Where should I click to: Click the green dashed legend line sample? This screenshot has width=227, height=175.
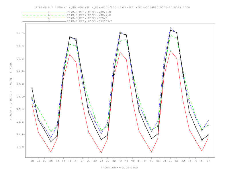44,15
